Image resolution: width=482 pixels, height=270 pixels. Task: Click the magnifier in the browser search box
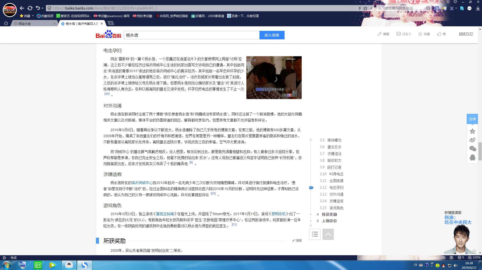coord(428,8)
